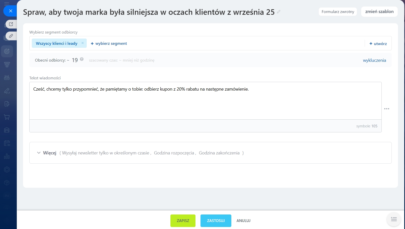This screenshot has width=405, height=229.
Task: Open the robot automation icon in sidebar
Action: tap(7, 78)
